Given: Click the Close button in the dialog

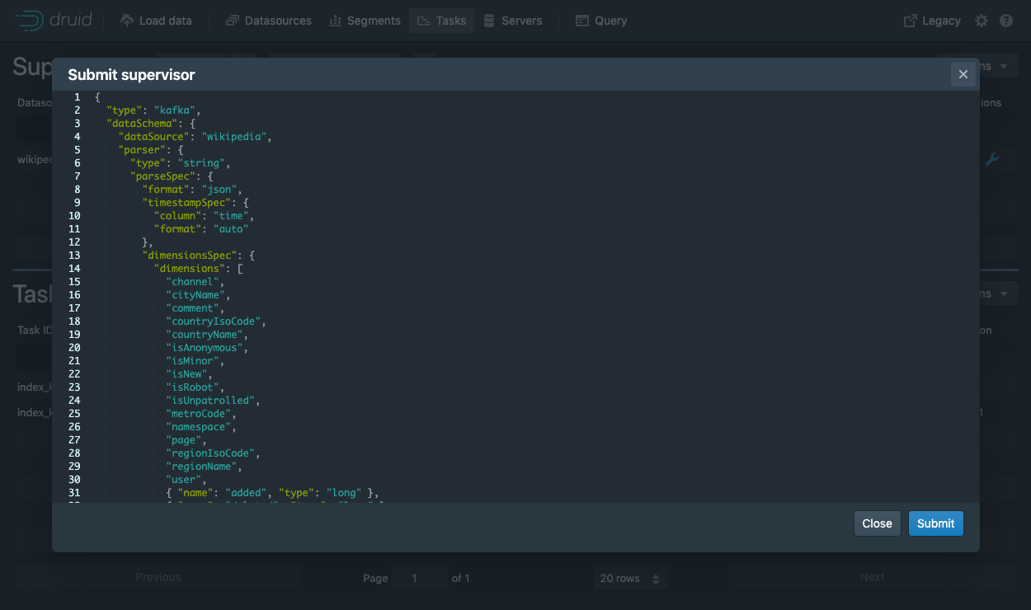Looking at the screenshot, I should coord(878,523).
